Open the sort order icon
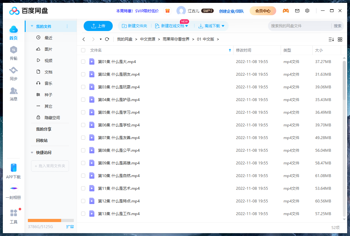Screen dimensions: 350x236 tap(331, 40)
